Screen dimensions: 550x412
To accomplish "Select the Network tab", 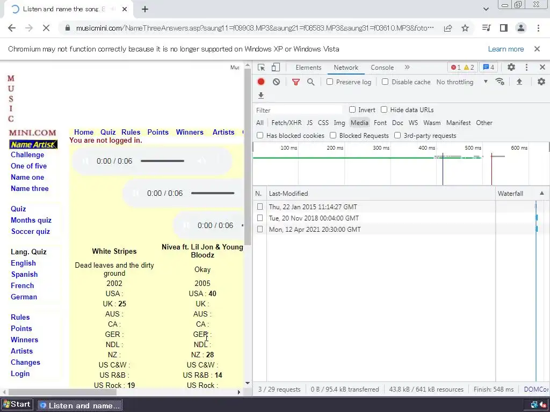I will 346,68.
